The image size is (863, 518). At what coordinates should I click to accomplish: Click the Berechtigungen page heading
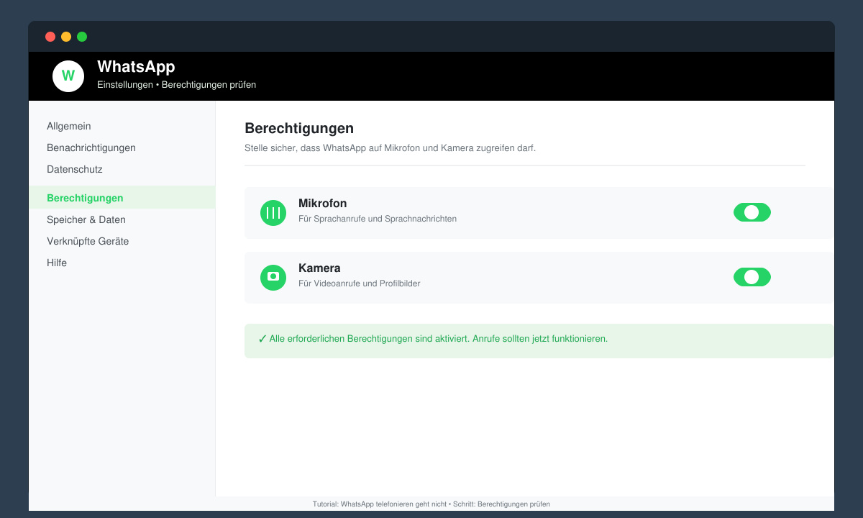point(299,129)
